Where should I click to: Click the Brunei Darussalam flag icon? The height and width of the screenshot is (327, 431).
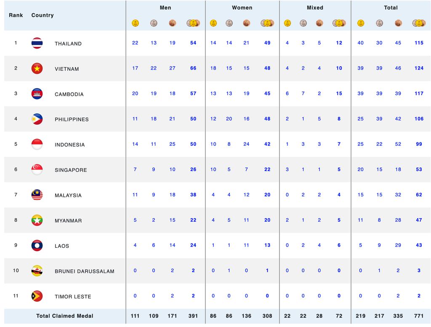[x=37, y=271]
